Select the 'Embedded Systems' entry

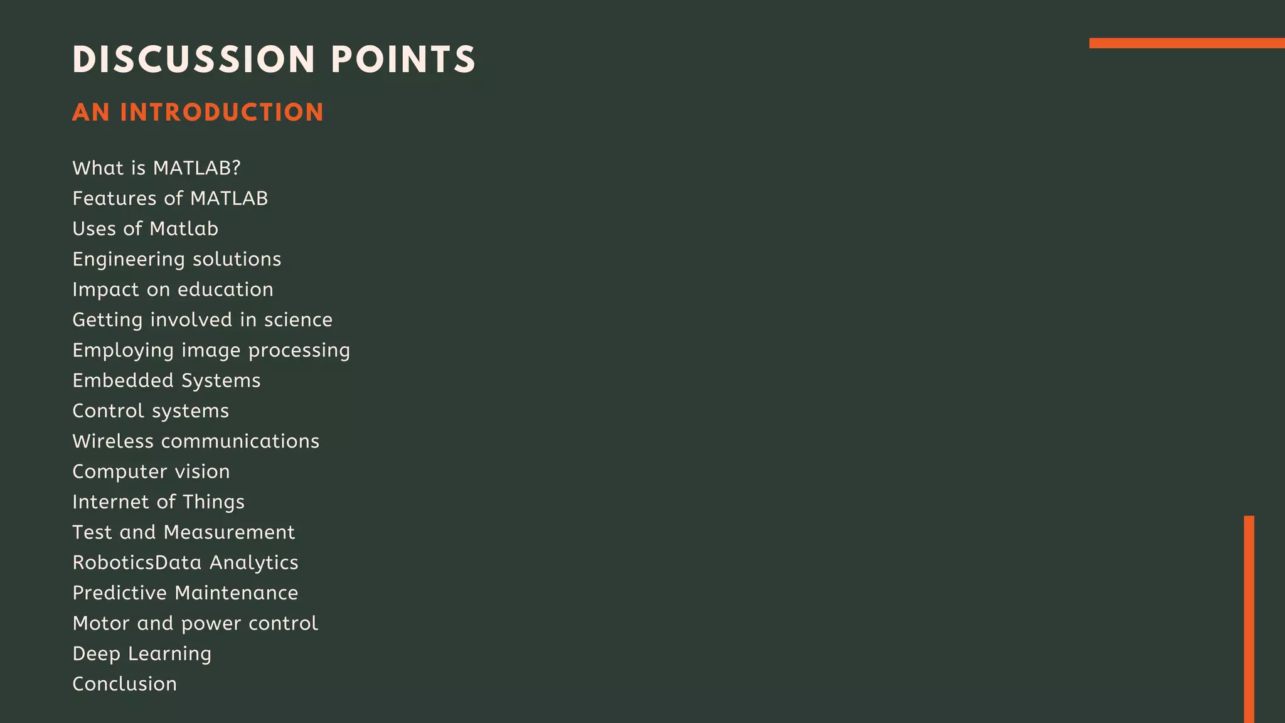point(166,380)
